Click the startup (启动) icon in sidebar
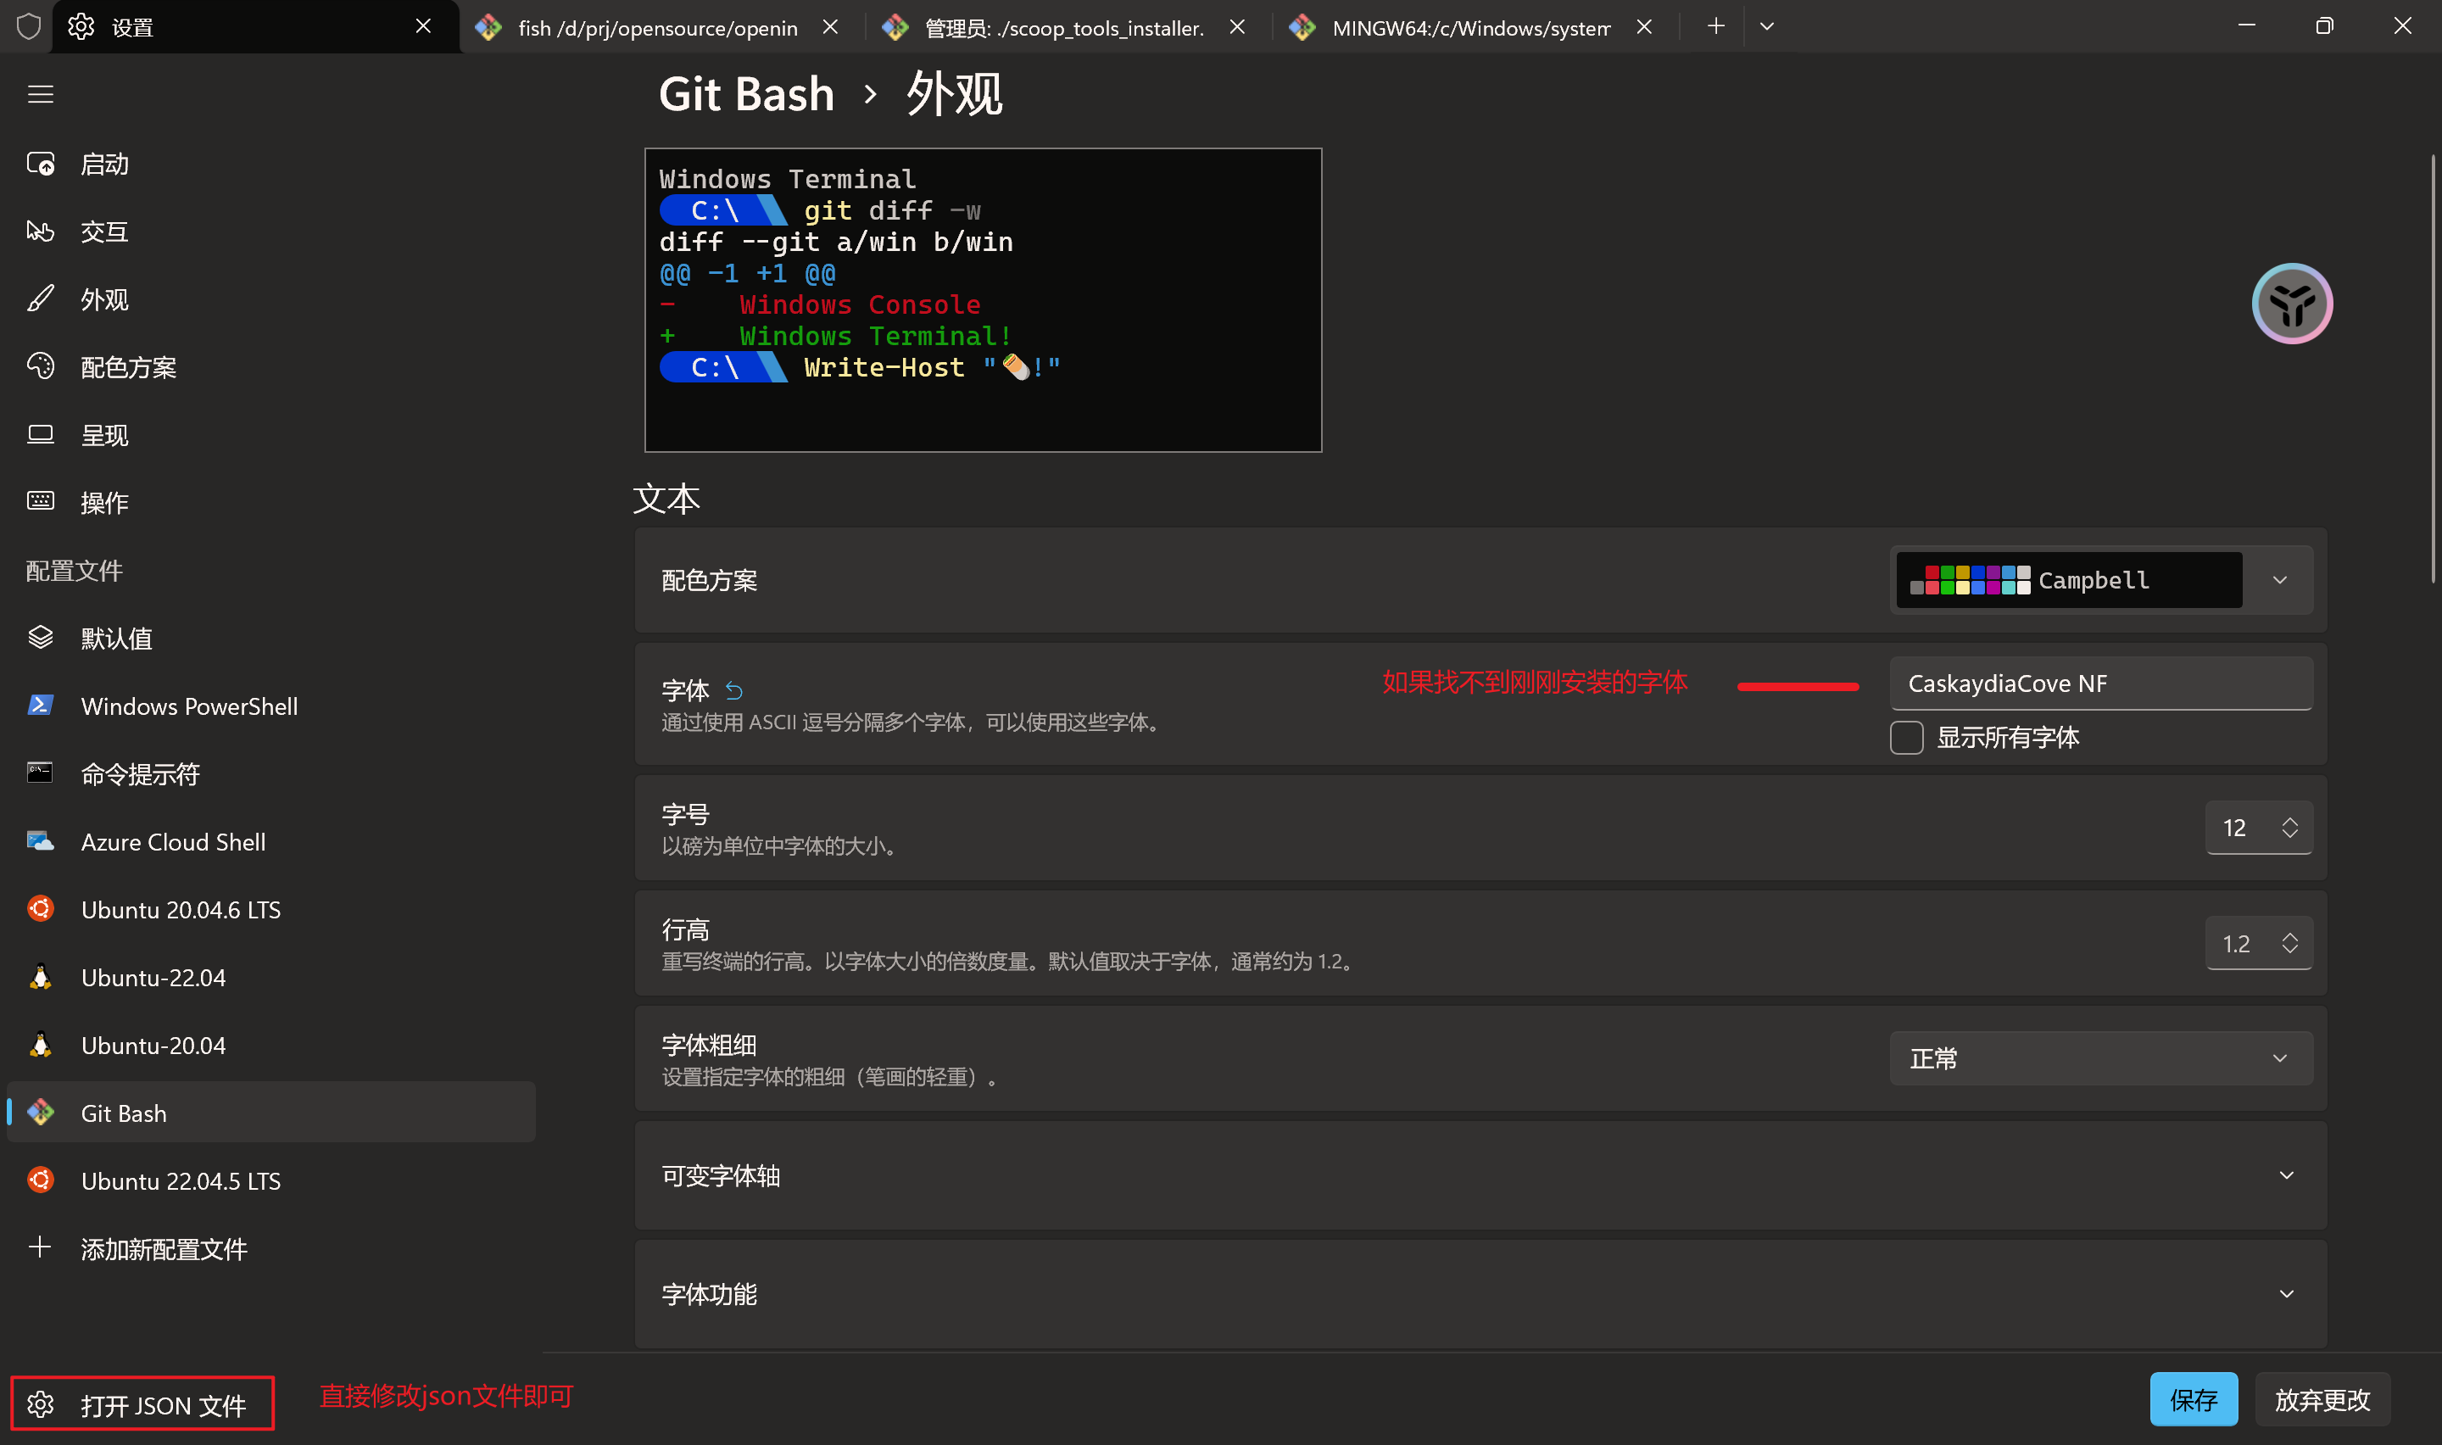The width and height of the screenshot is (2442, 1445). pyautogui.click(x=40, y=164)
